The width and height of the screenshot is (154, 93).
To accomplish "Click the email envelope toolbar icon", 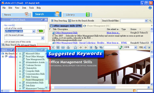I will (63, 47).
